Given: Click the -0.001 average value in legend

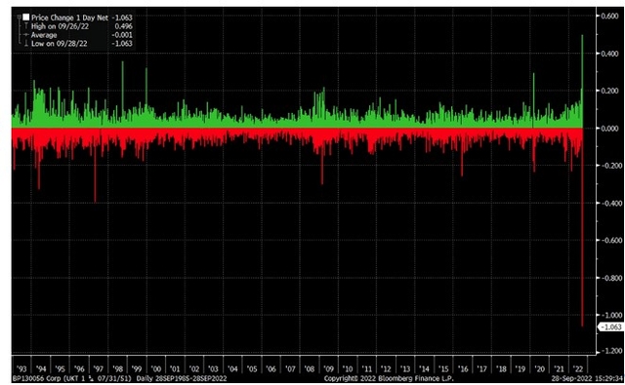Looking at the screenshot, I should click(122, 35).
